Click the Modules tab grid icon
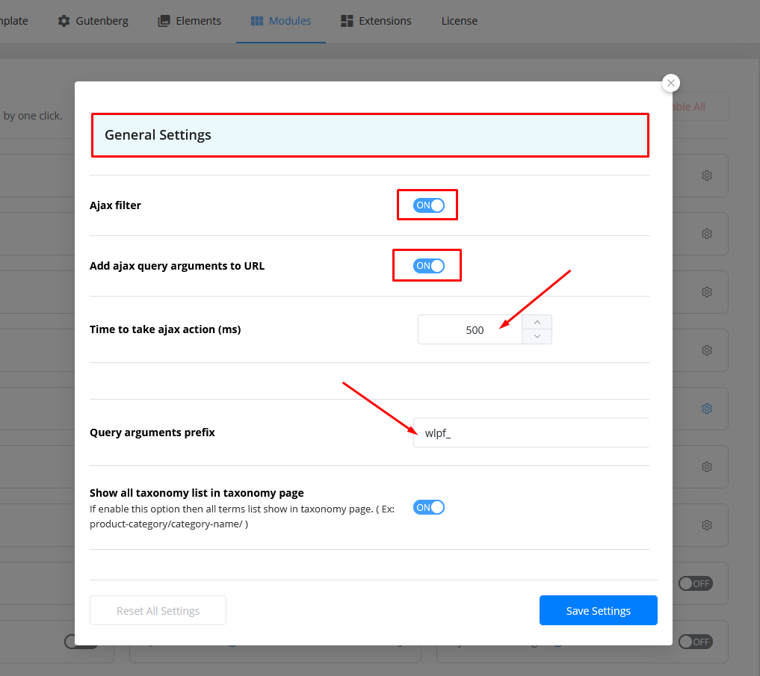Viewport: 760px width, 676px height. click(257, 21)
